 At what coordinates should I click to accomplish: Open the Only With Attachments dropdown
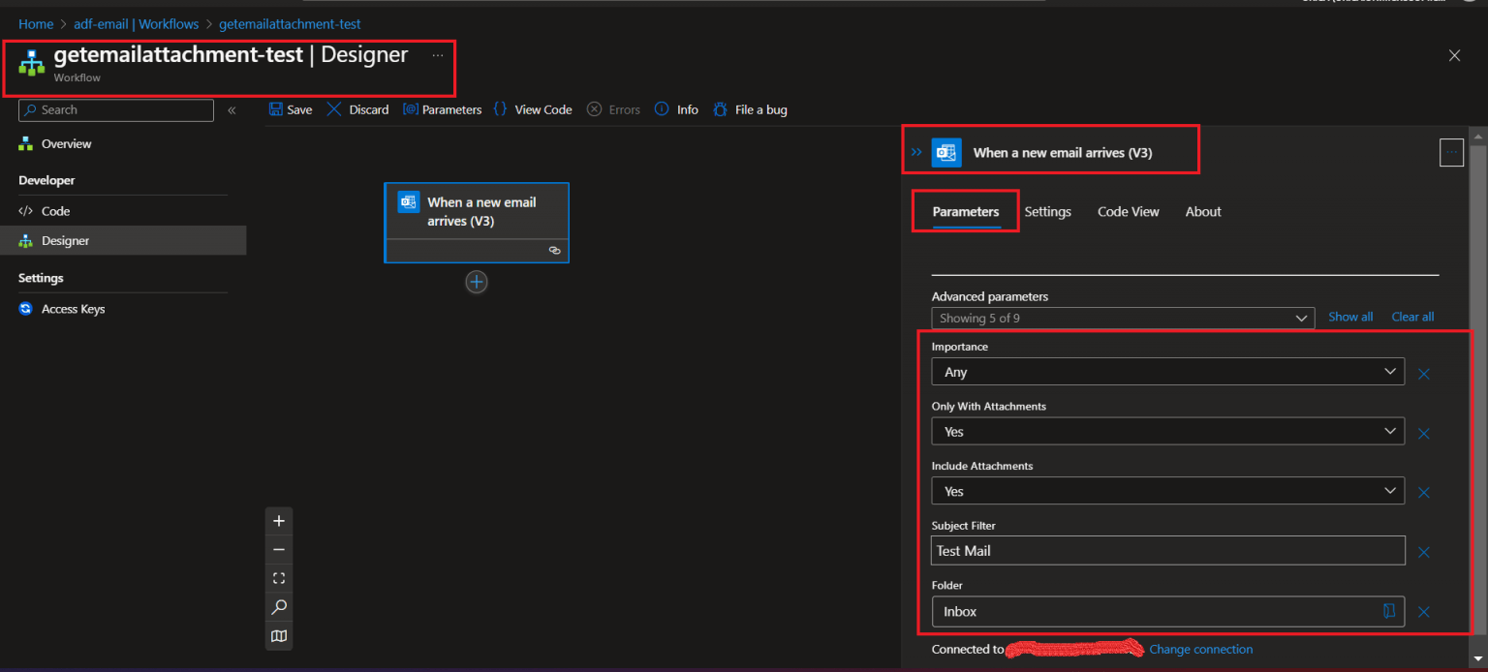point(1167,431)
